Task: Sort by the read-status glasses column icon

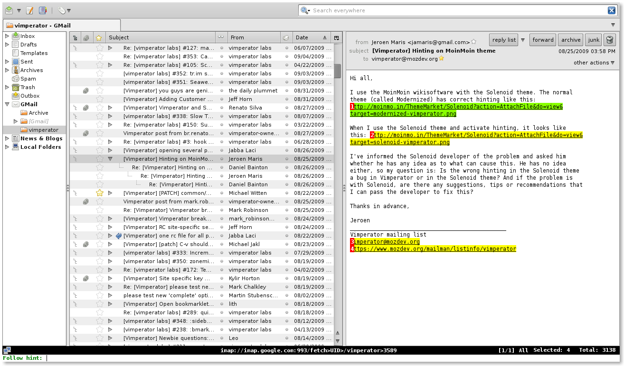Action: (221, 37)
